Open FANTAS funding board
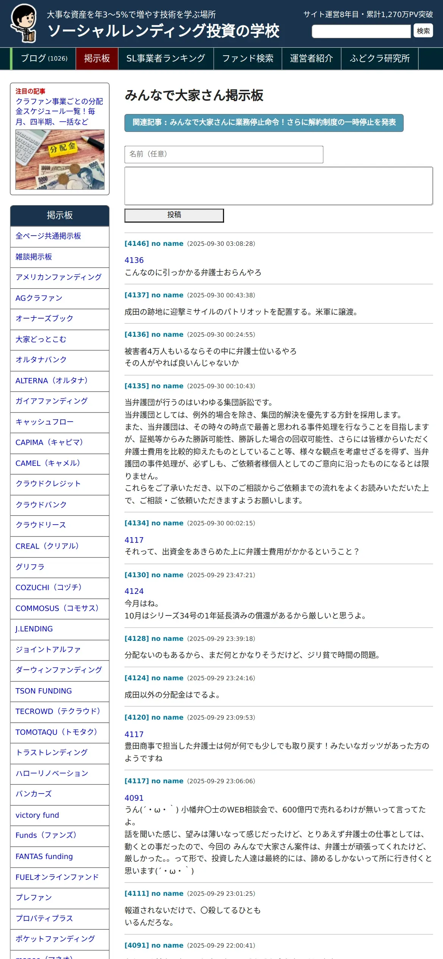443x959 pixels. click(60, 857)
